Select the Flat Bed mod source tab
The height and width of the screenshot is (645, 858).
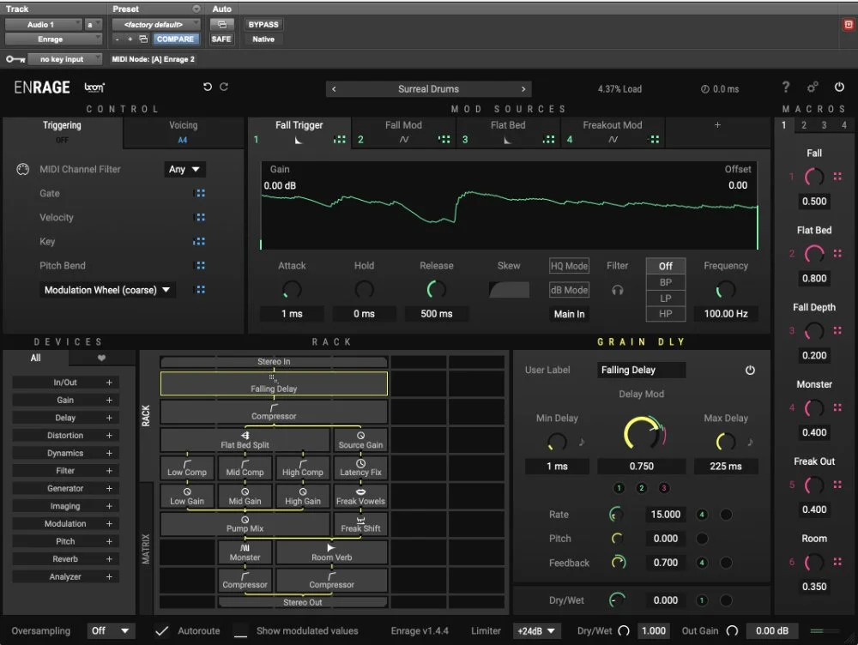tap(508, 132)
